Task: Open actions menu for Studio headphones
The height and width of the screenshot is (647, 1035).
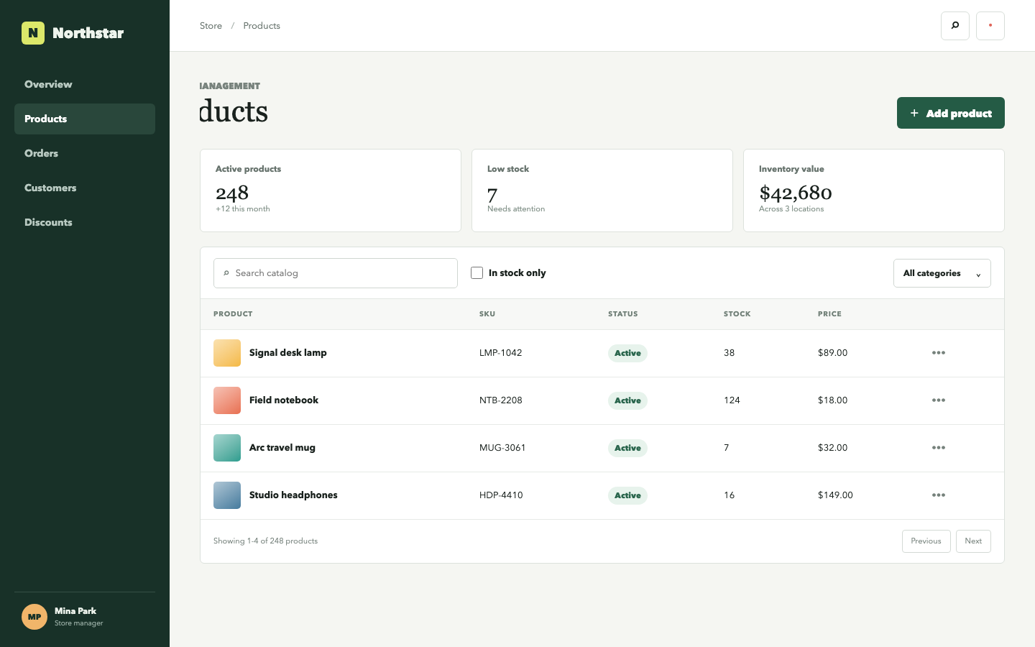Action: 939,495
